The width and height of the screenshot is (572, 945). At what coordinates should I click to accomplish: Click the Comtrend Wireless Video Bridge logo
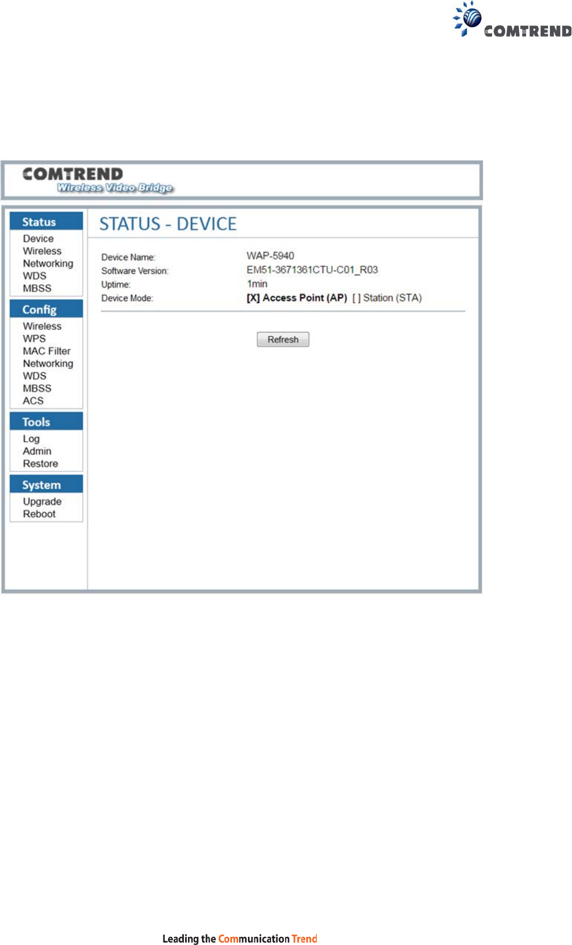tap(97, 180)
